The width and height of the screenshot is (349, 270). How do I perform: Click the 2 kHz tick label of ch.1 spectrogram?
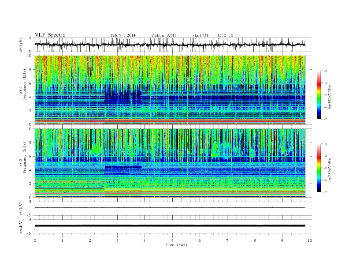30,111
